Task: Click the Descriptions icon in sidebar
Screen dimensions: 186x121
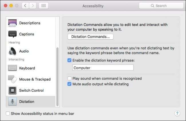Action: point(13,23)
